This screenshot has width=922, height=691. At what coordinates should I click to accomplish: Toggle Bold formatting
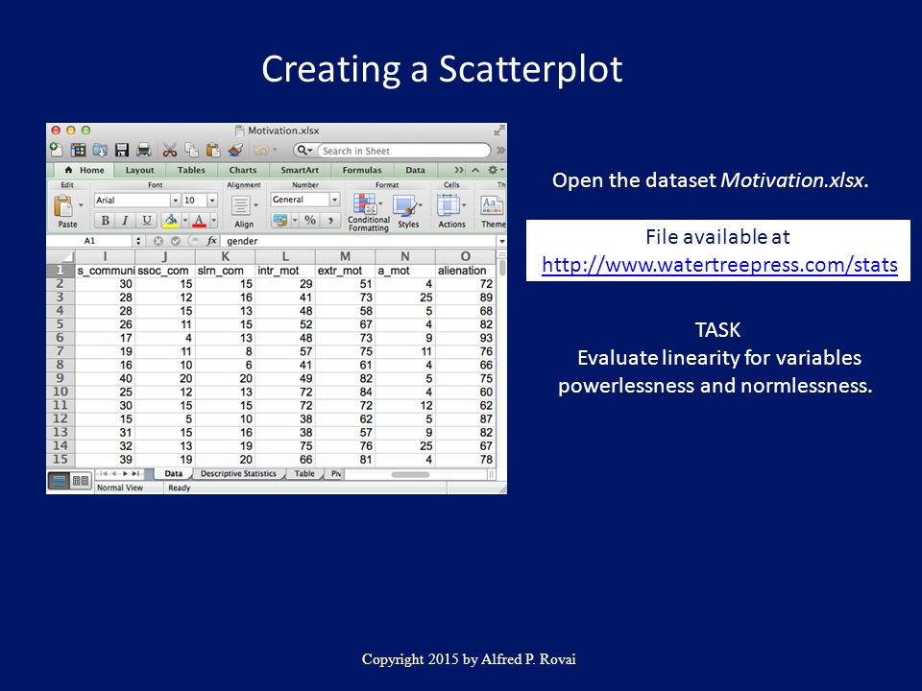(x=106, y=221)
